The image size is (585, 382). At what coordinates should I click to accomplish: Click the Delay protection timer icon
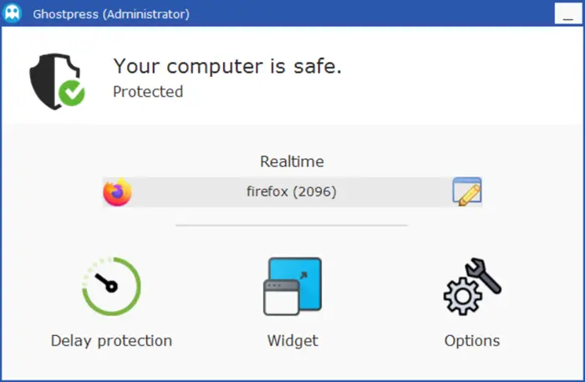[x=111, y=287]
